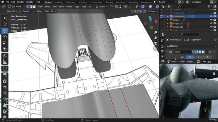Click the red X axis on navigation gizmo
Viewport: 218px width, 122px height.
(x=156, y=22)
